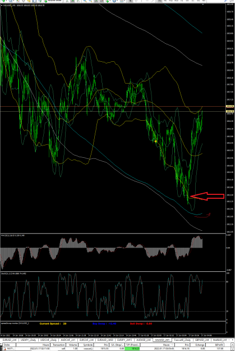Open the AUDUSD_i,H4 chart tab
The image size is (235, 351).
(144, 340)
